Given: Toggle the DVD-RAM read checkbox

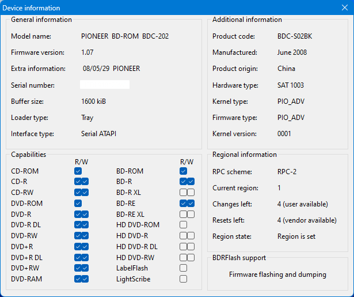Looking at the screenshot, I should [x=78, y=279].
